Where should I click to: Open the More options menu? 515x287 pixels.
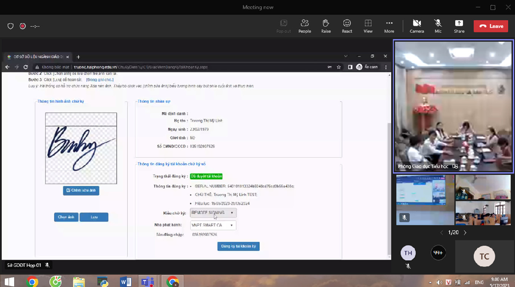pos(389,26)
